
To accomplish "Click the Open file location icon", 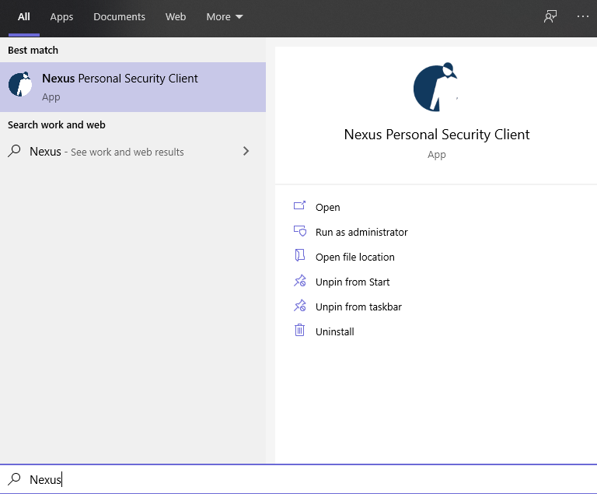I will (x=300, y=257).
